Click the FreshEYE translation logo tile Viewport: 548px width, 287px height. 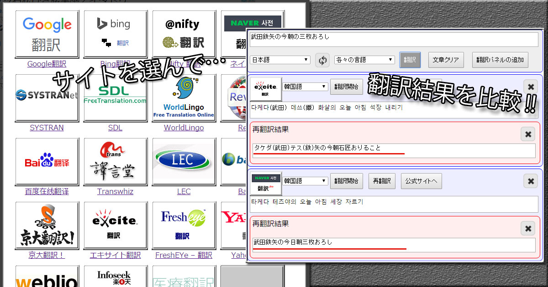coord(184,225)
